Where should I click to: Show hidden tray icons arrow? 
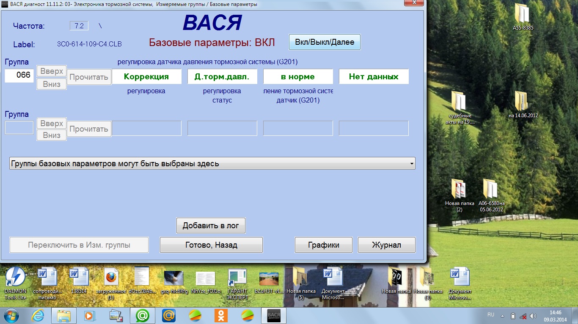click(503, 316)
